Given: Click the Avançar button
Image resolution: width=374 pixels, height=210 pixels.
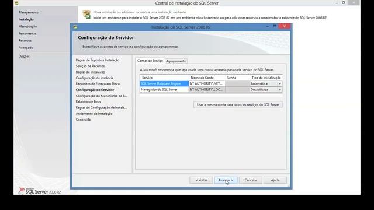Looking at the screenshot, I should (226, 180).
